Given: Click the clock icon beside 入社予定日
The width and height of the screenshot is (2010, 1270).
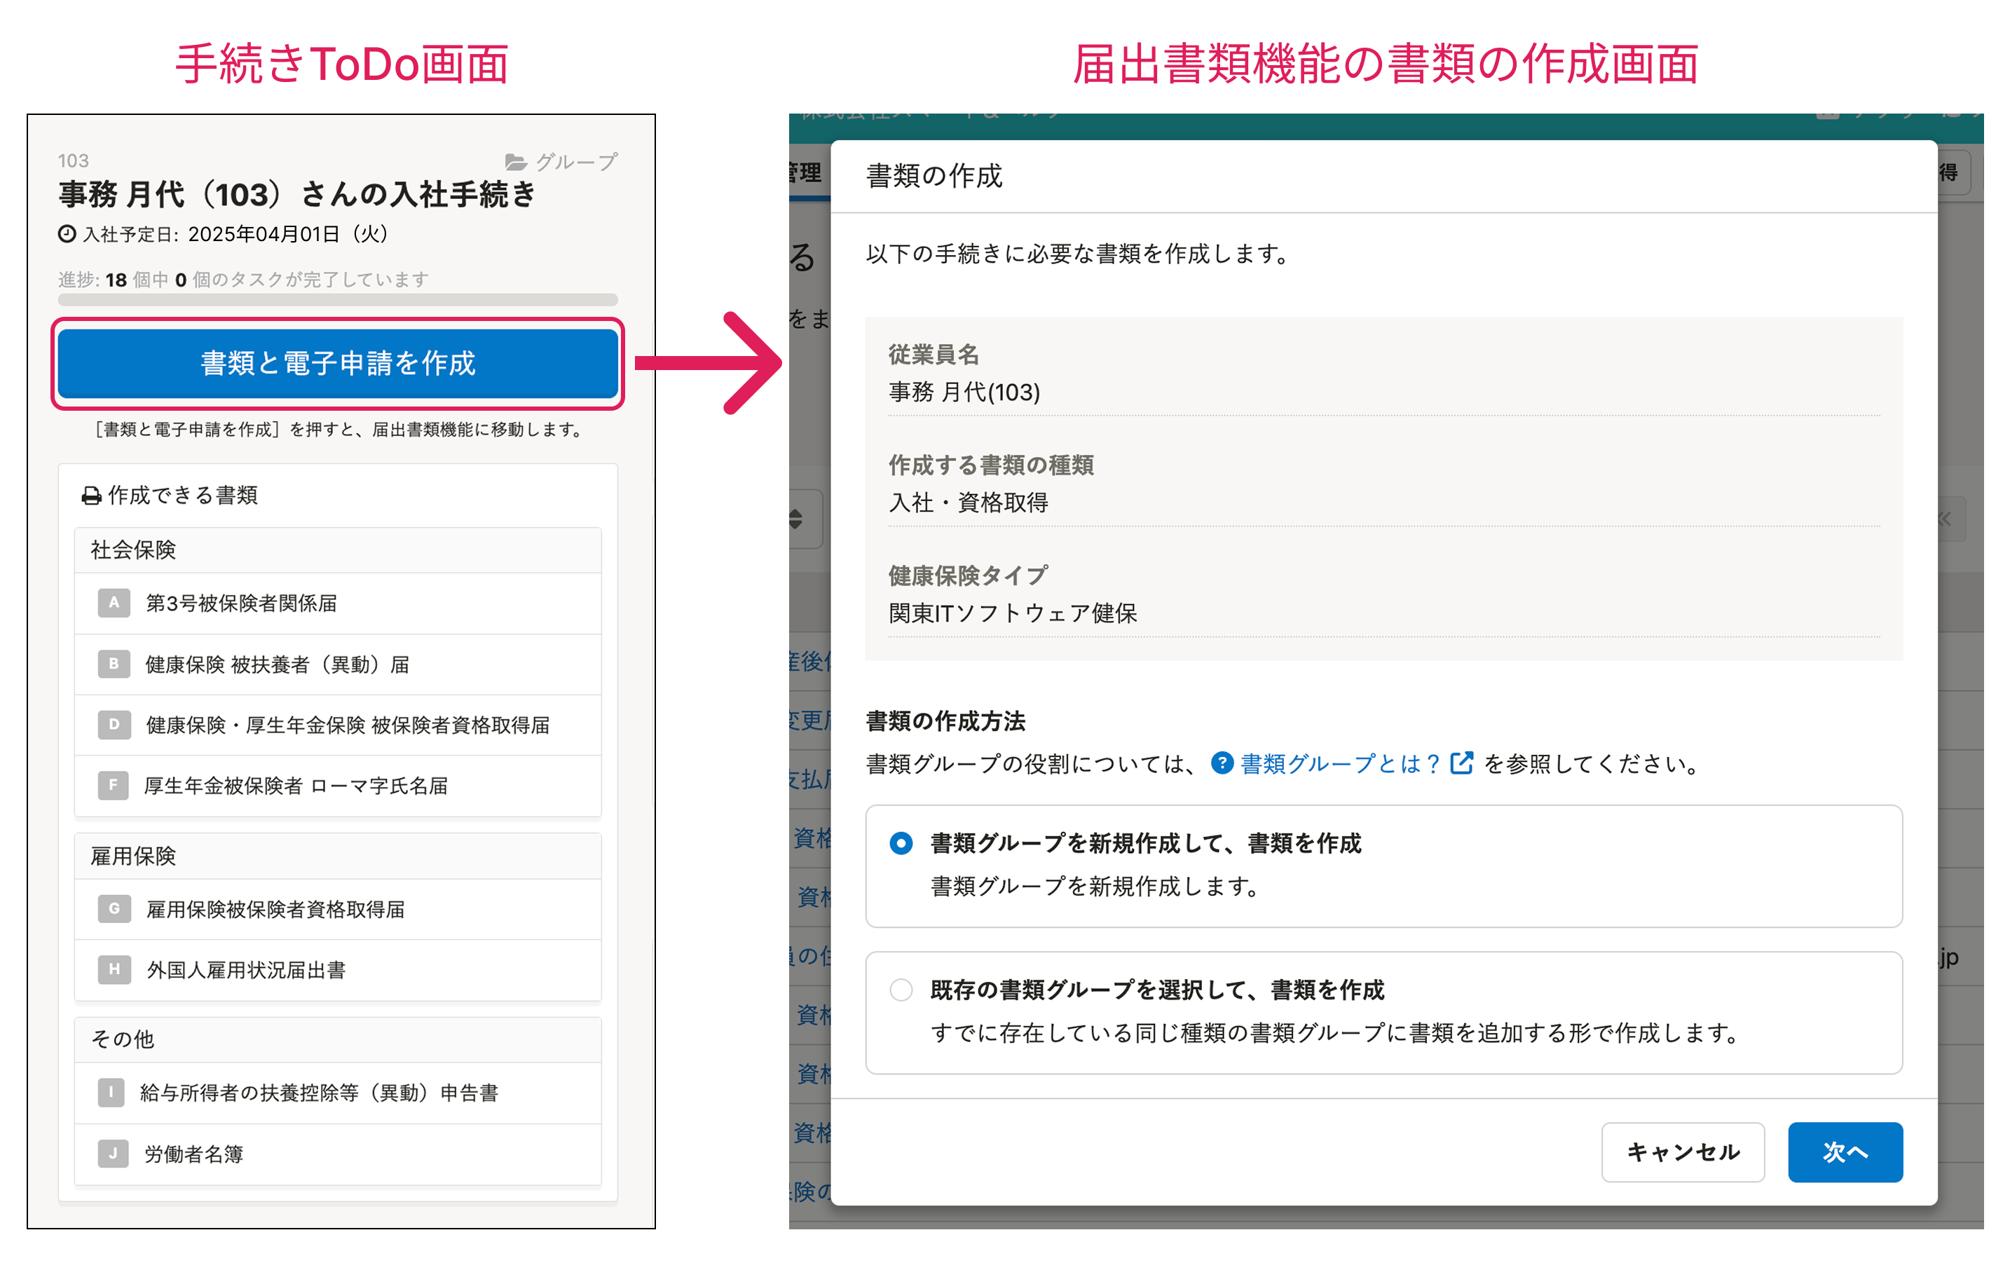Looking at the screenshot, I should point(67,234).
